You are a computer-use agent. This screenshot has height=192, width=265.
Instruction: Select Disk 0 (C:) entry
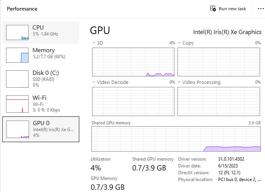tap(41, 79)
